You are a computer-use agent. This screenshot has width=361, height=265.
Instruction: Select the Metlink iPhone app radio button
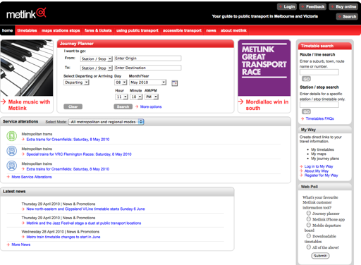pyautogui.click(x=308, y=219)
